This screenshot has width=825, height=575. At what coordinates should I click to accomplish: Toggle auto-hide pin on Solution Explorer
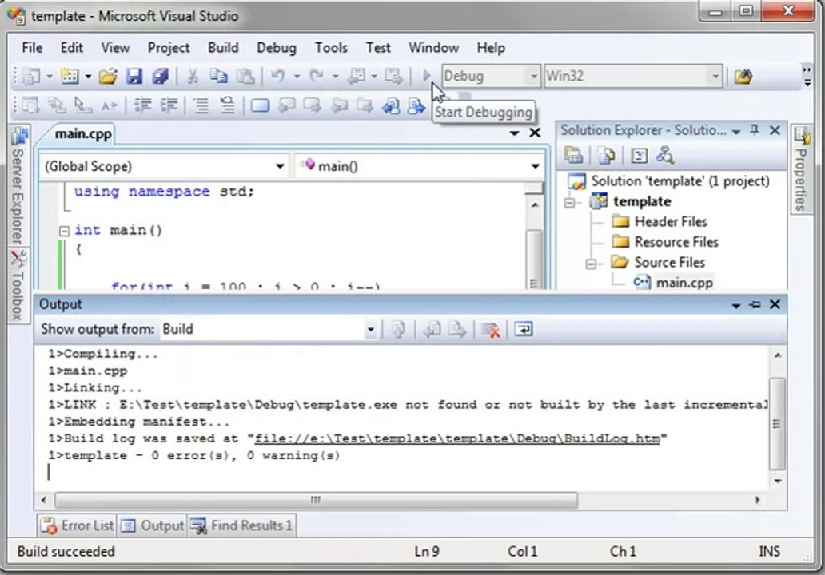[755, 130]
